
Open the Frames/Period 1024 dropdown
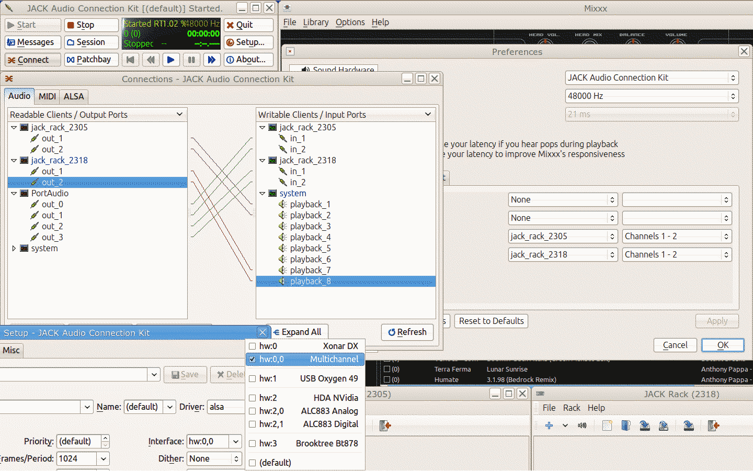coord(103,459)
